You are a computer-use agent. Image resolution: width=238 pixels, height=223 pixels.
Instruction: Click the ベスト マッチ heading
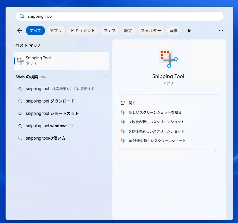coord(28,45)
